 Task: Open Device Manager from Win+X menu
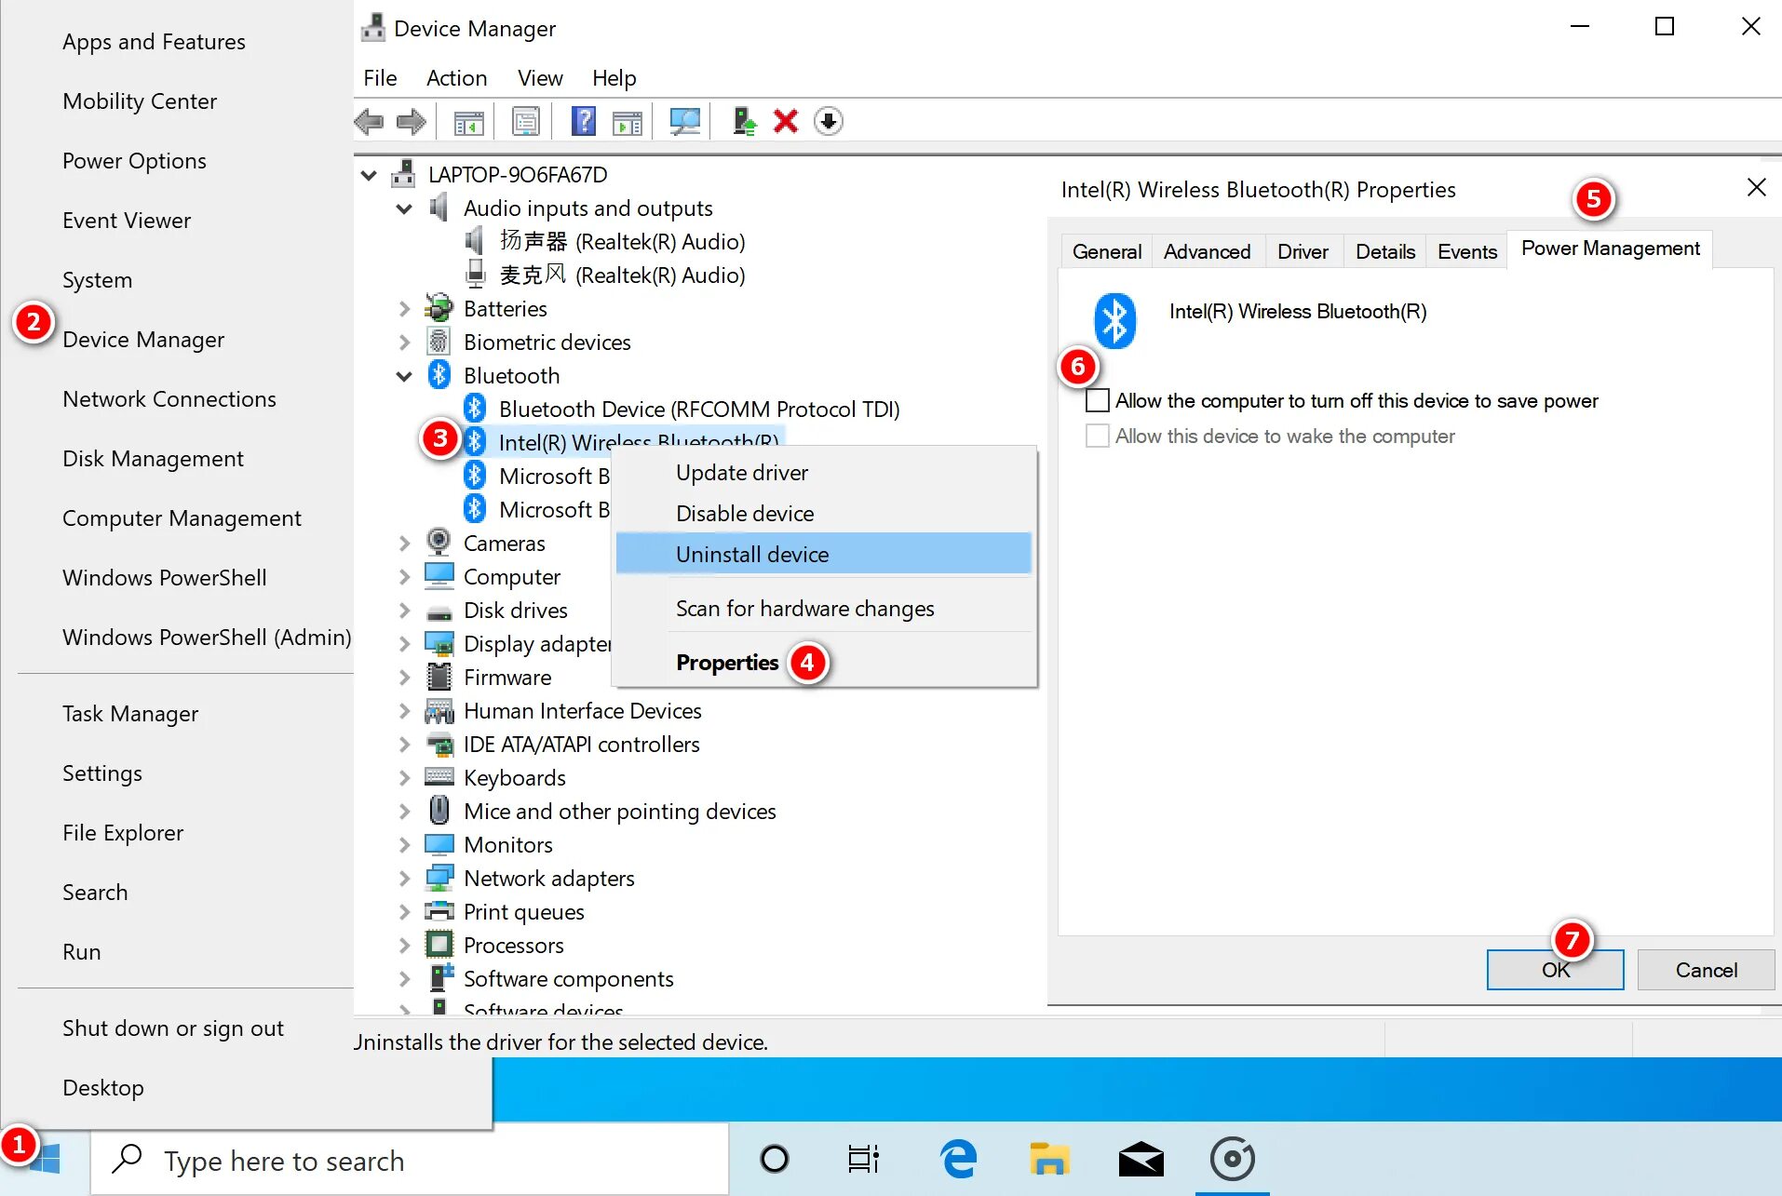coord(143,339)
